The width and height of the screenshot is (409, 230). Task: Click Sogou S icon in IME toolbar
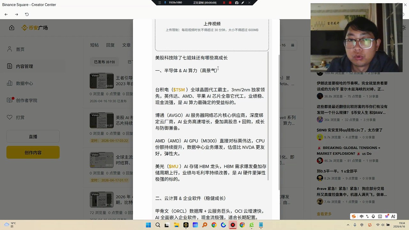pyautogui.click(x=354, y=216)
